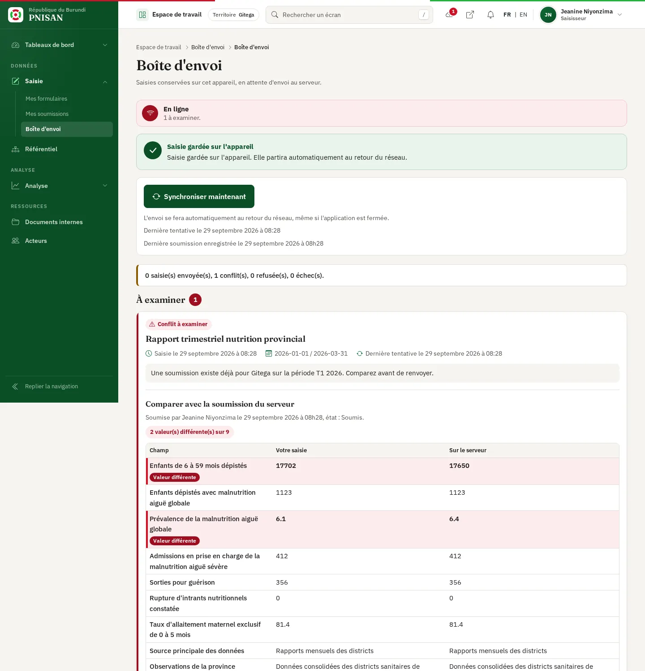Image resolution: width=645 pixels, height=671 pixels.
Task: Open notifications bell
Action: [490, 15]
